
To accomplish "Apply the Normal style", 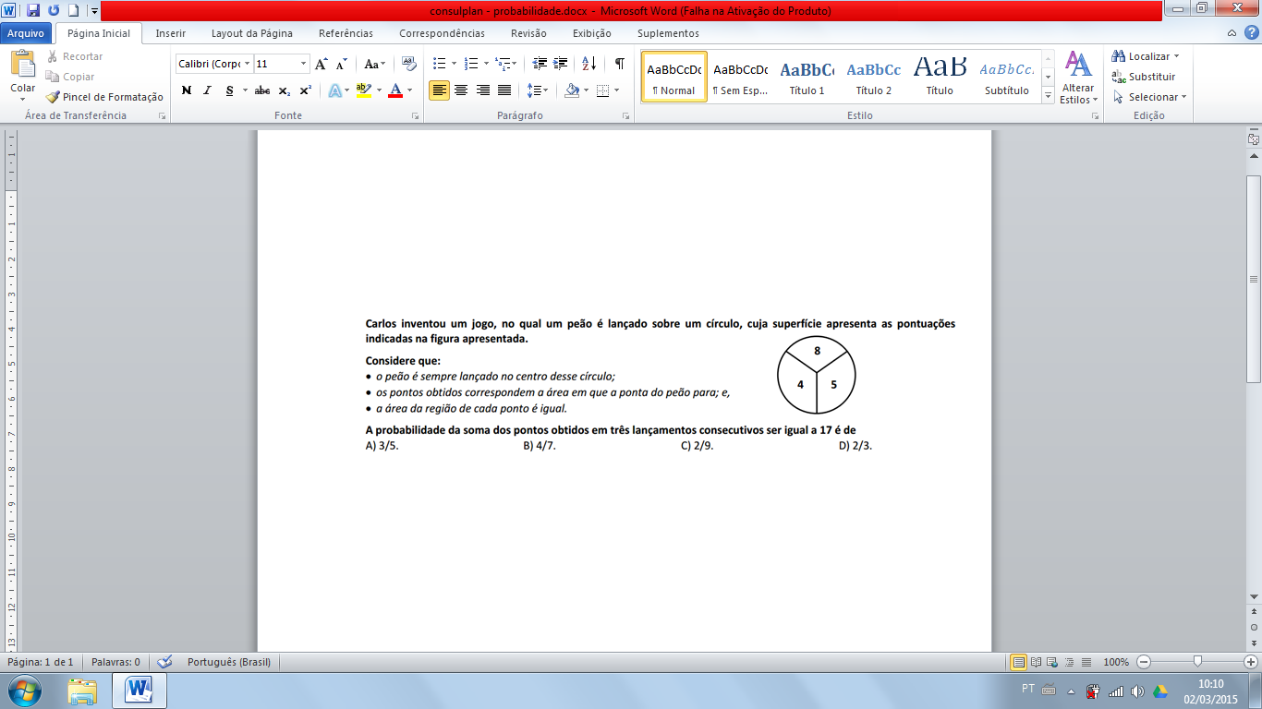I will point(674,77).
